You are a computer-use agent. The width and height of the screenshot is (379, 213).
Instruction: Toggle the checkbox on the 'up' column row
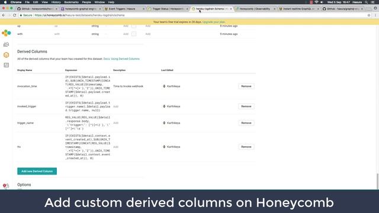[134, 26]
